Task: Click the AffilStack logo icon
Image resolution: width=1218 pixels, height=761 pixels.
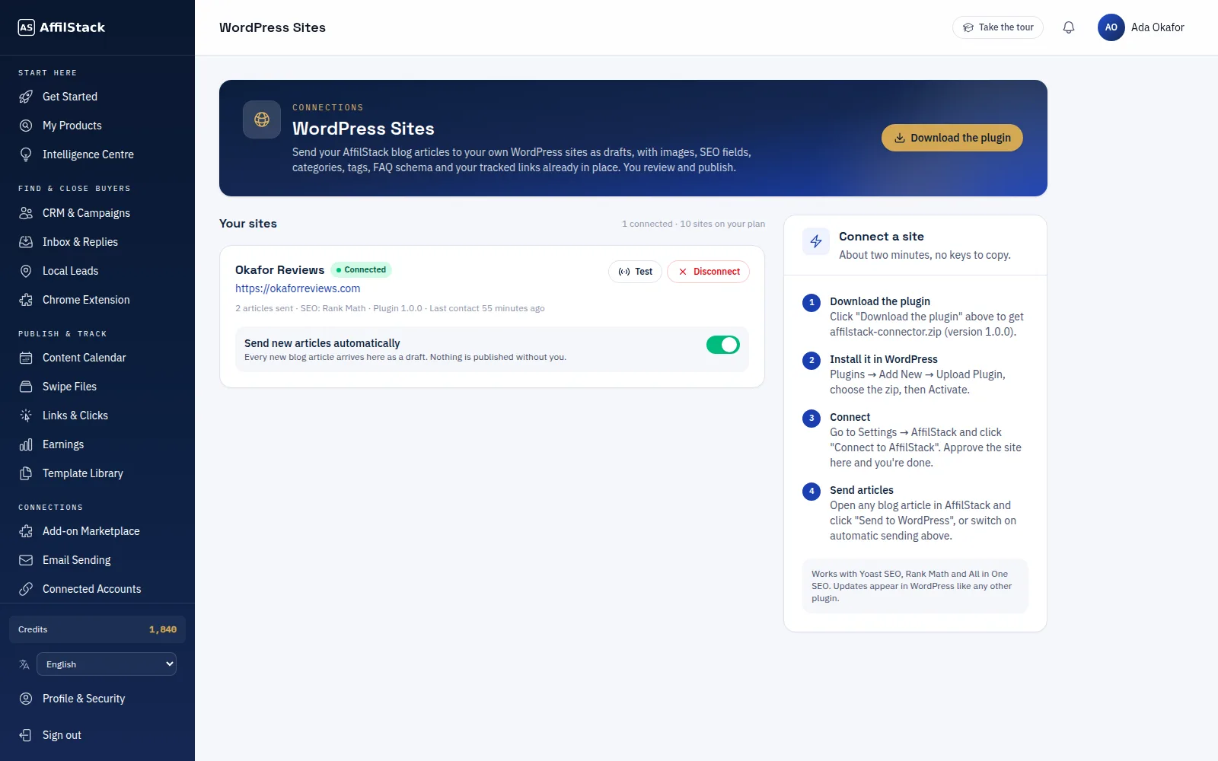Action: 27,27
